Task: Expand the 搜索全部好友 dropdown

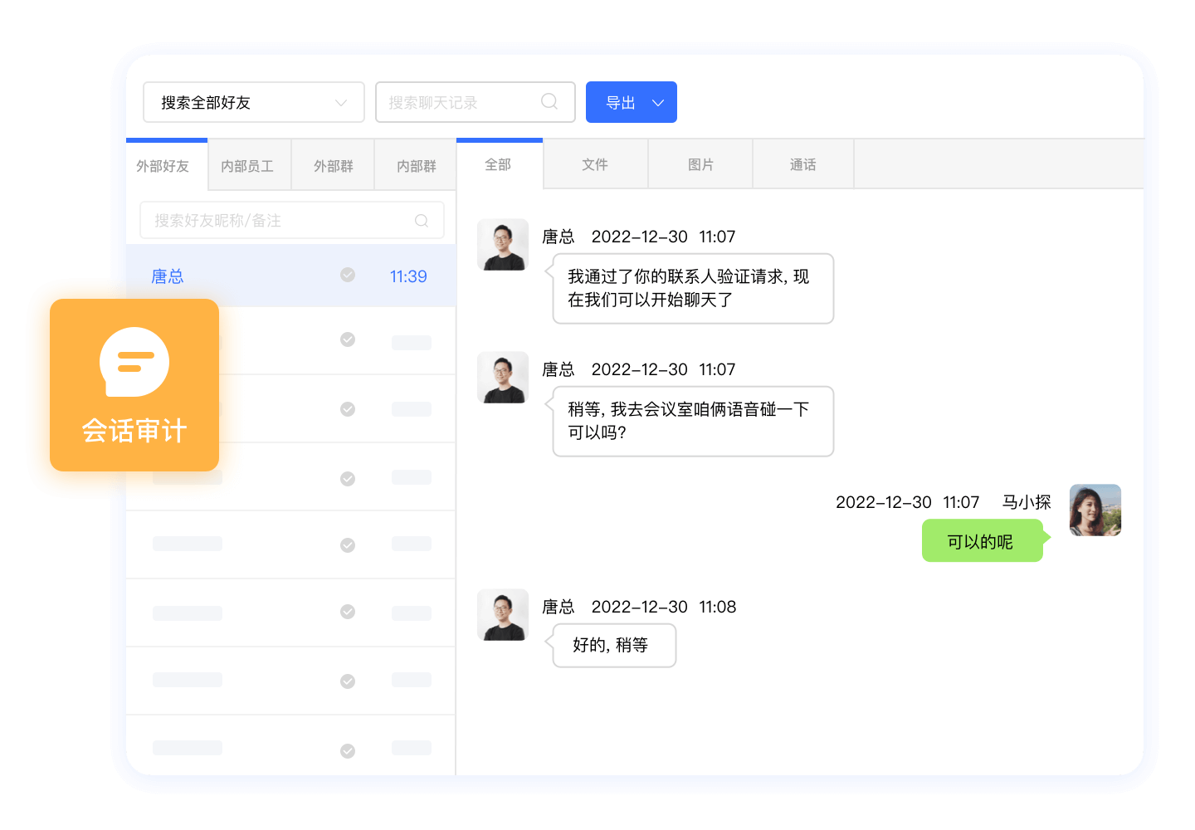Action: [x=340, y=103]
